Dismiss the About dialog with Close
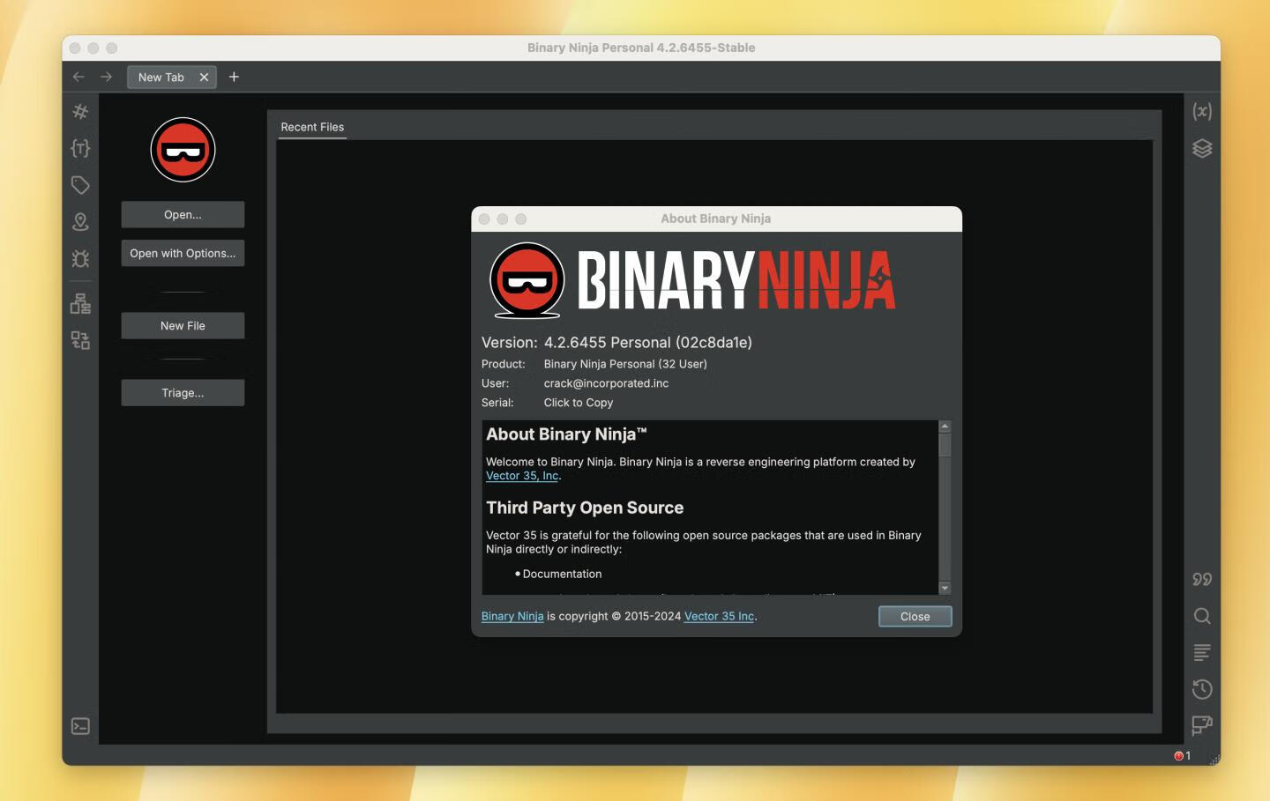The width and height of the screenshot is (1270, 801). coord(915,616)
